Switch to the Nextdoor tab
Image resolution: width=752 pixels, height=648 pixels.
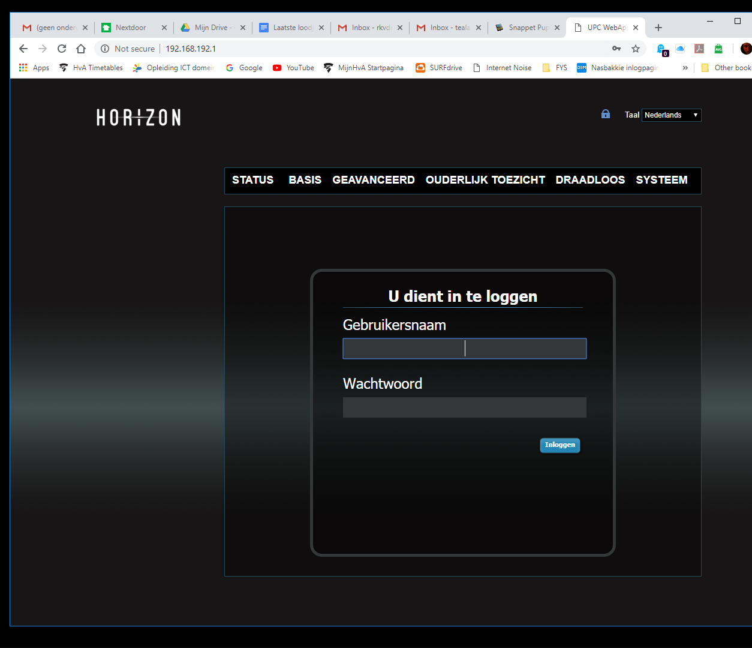[x=131, y=28]
